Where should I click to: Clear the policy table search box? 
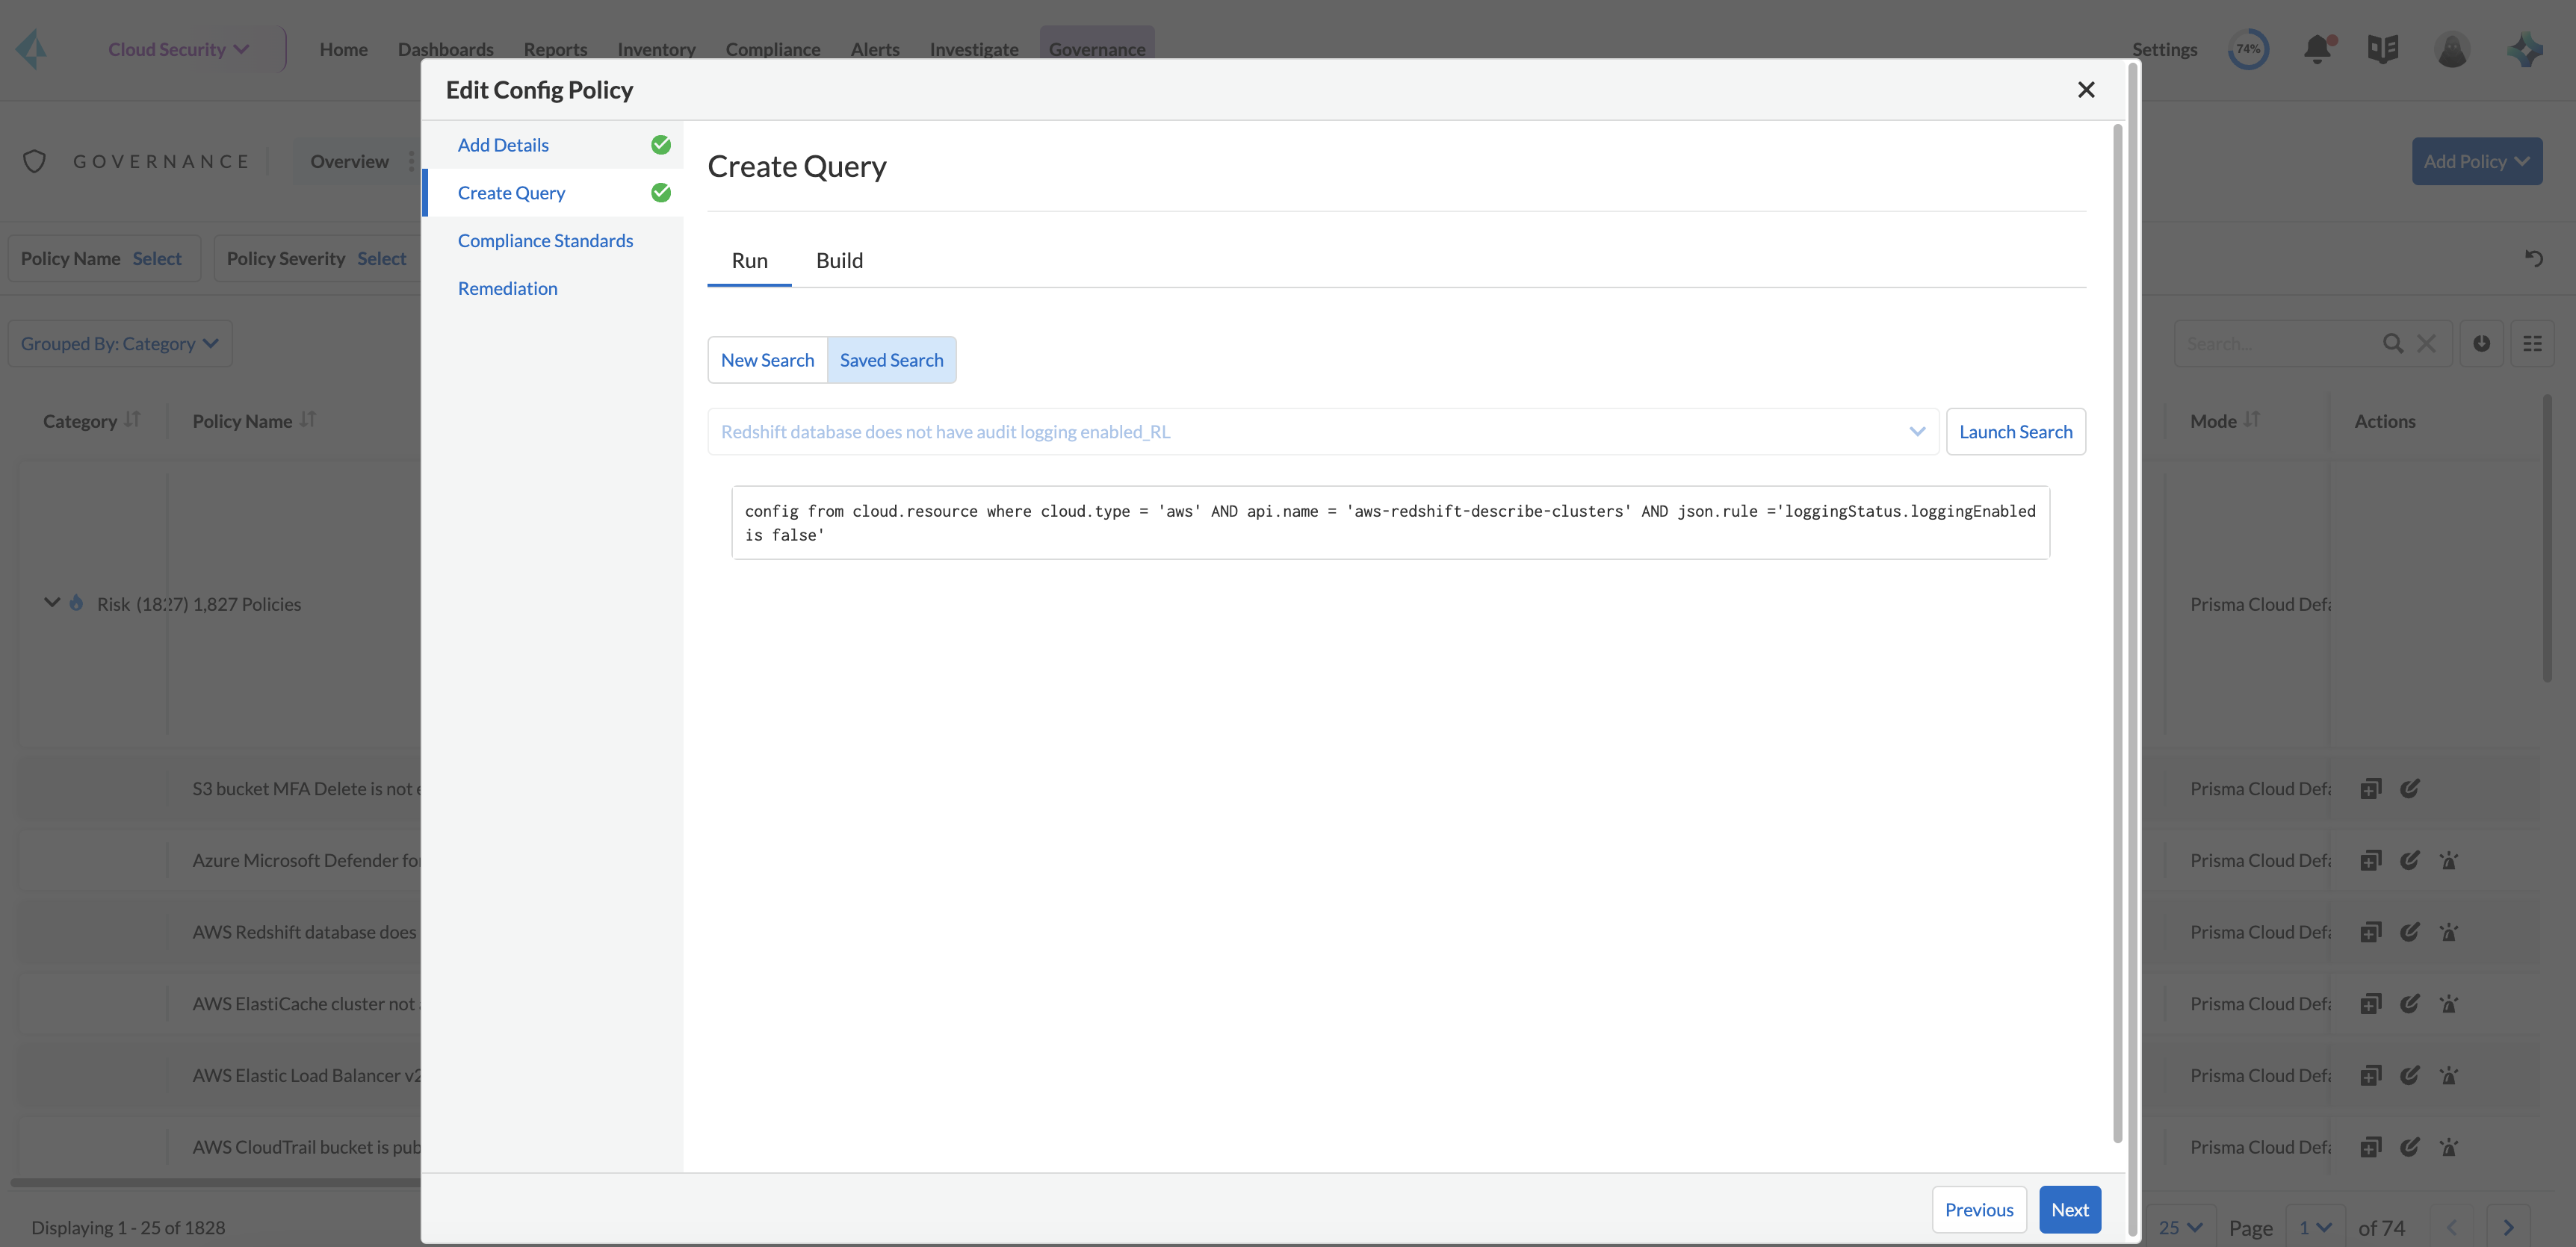(x=2426, y=343)
